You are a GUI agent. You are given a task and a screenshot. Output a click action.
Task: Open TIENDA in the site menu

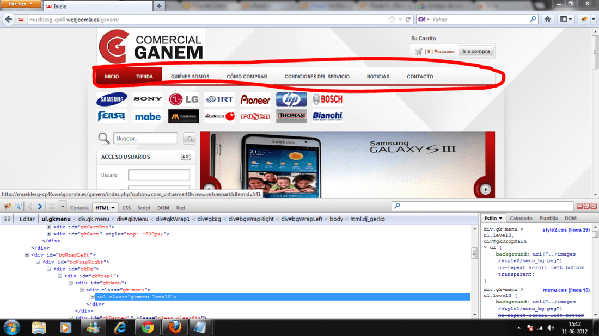point(144,77)
